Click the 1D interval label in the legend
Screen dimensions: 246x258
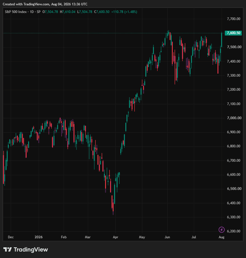point(32,12)
